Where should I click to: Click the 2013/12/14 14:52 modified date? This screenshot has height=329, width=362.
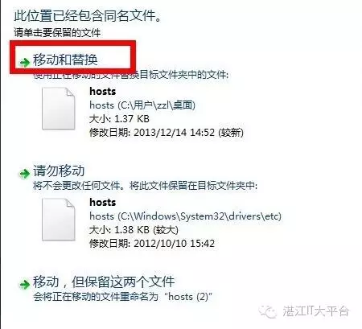(174, 132)
